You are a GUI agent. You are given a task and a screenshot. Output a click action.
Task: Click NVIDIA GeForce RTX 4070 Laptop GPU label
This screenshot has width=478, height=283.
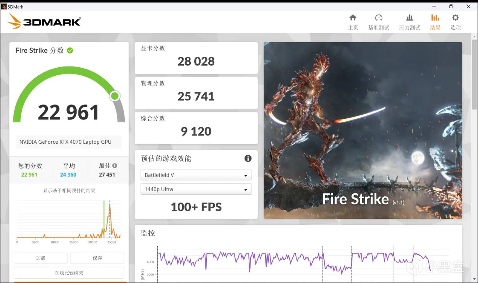coord(65,142)
